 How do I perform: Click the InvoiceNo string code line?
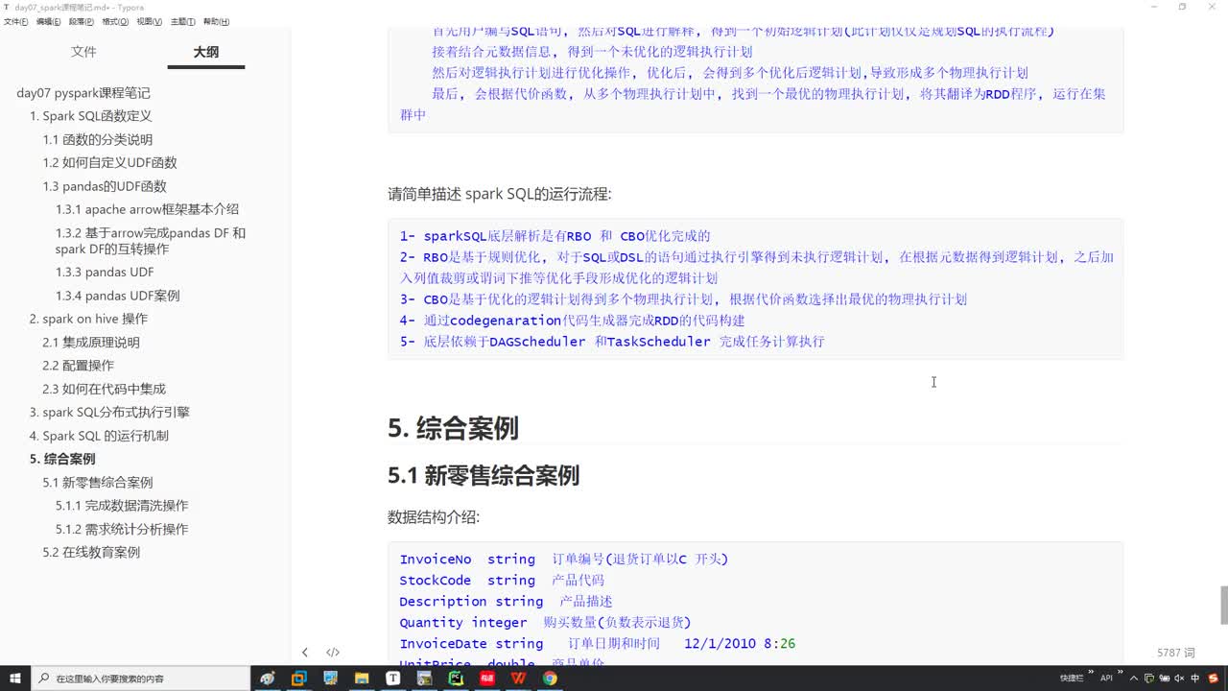(x=564, y=560)
